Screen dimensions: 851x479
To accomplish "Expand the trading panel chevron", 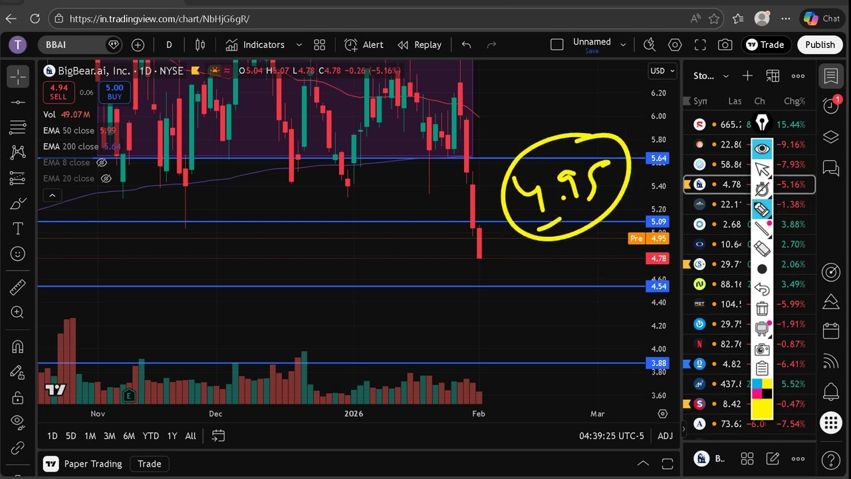I will (643, 463).
